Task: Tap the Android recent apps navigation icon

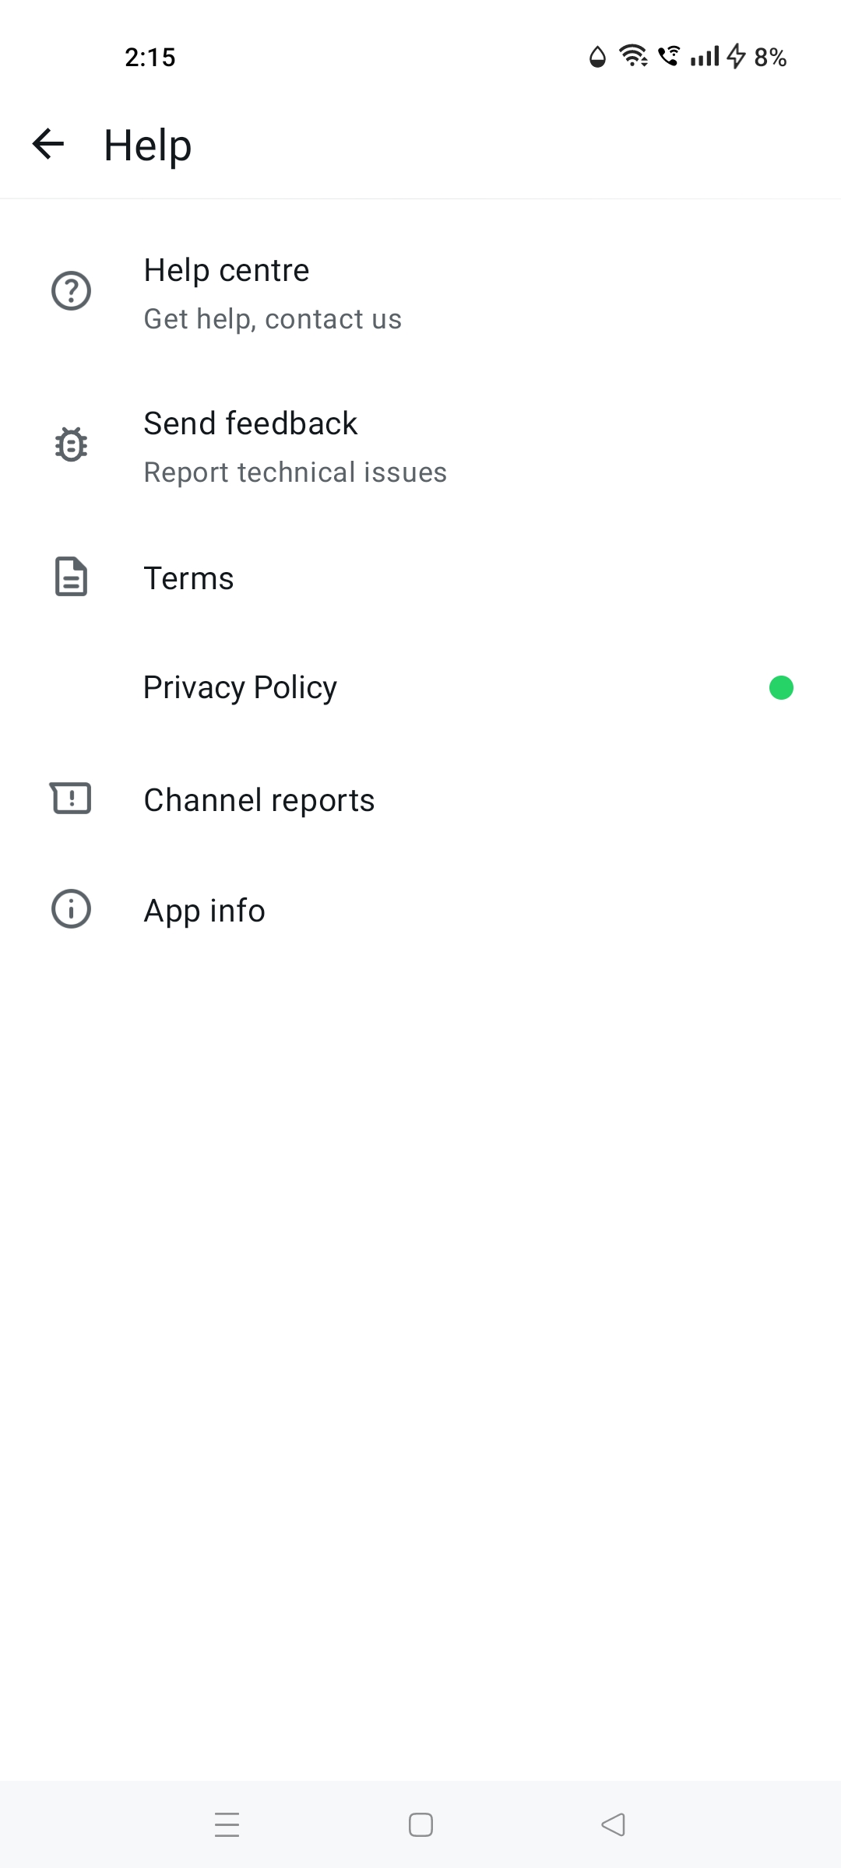Action: coord(227,1824)
